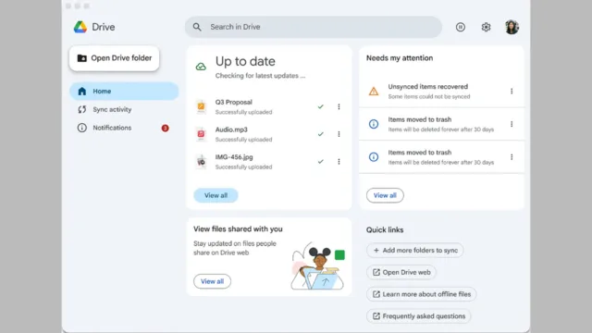Viewport: 592px width, 333px height.
Task: Click the Home house icon
Action: (82, 91)
